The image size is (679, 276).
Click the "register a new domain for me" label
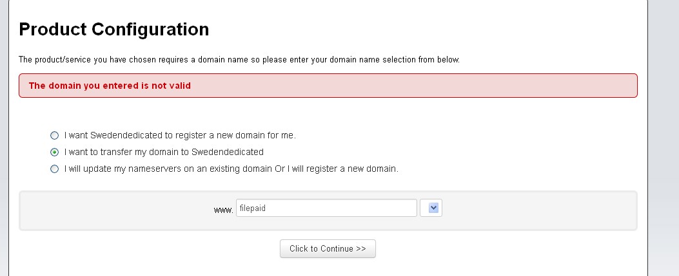point(180,136)
